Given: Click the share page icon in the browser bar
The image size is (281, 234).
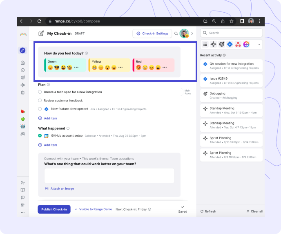Looking at the screenshot, I should click(x=223, y=21).
